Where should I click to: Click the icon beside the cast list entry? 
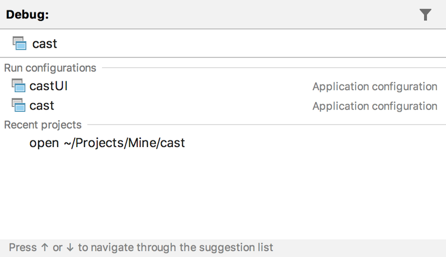click(18, 106)
